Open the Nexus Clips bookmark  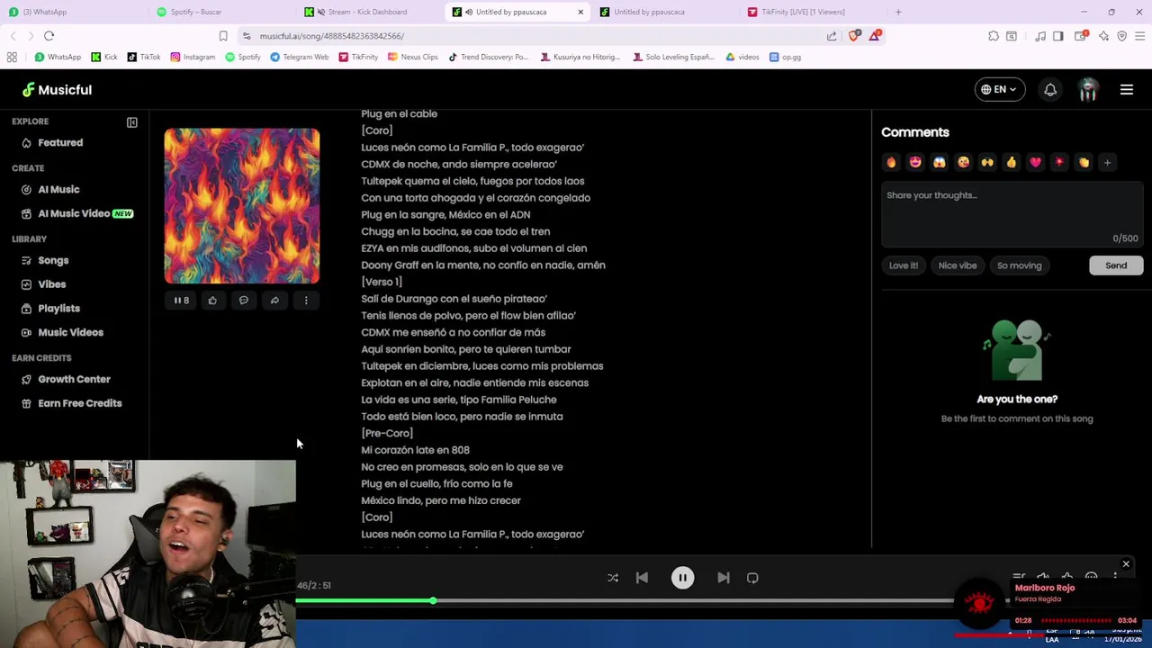pos(413,57)
